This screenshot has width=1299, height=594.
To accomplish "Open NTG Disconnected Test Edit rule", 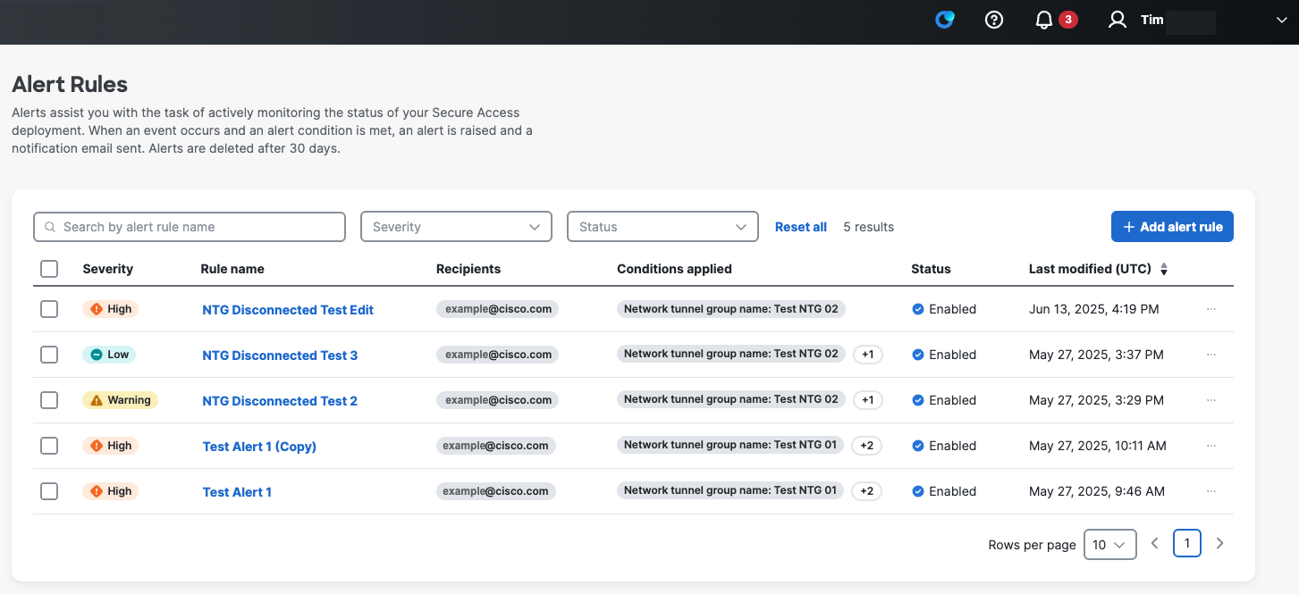I will coord(288,310).
